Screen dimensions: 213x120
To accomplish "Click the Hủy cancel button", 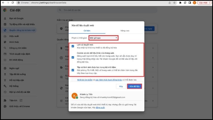I will point(121,86).
